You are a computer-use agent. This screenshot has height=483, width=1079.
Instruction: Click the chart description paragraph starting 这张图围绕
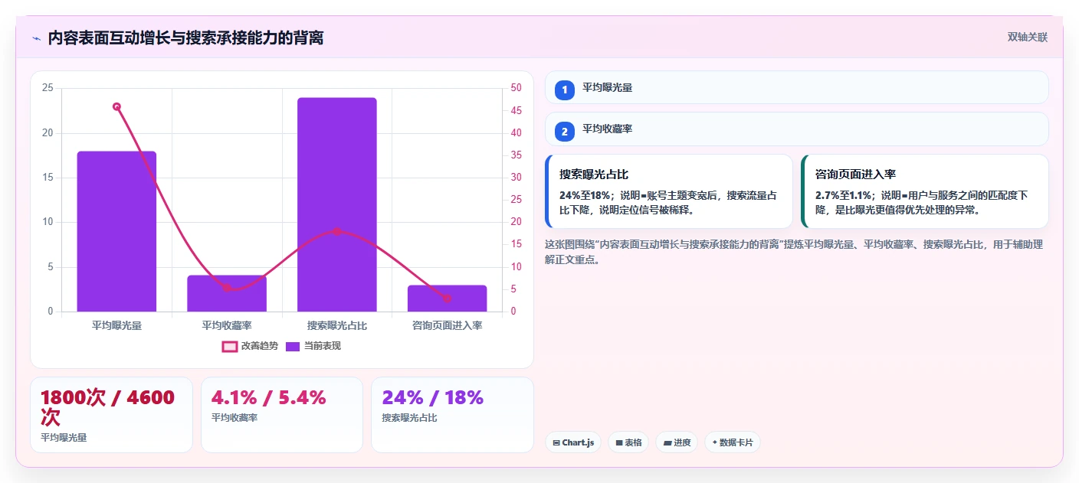pyautogui.click(x=794, y=252)
